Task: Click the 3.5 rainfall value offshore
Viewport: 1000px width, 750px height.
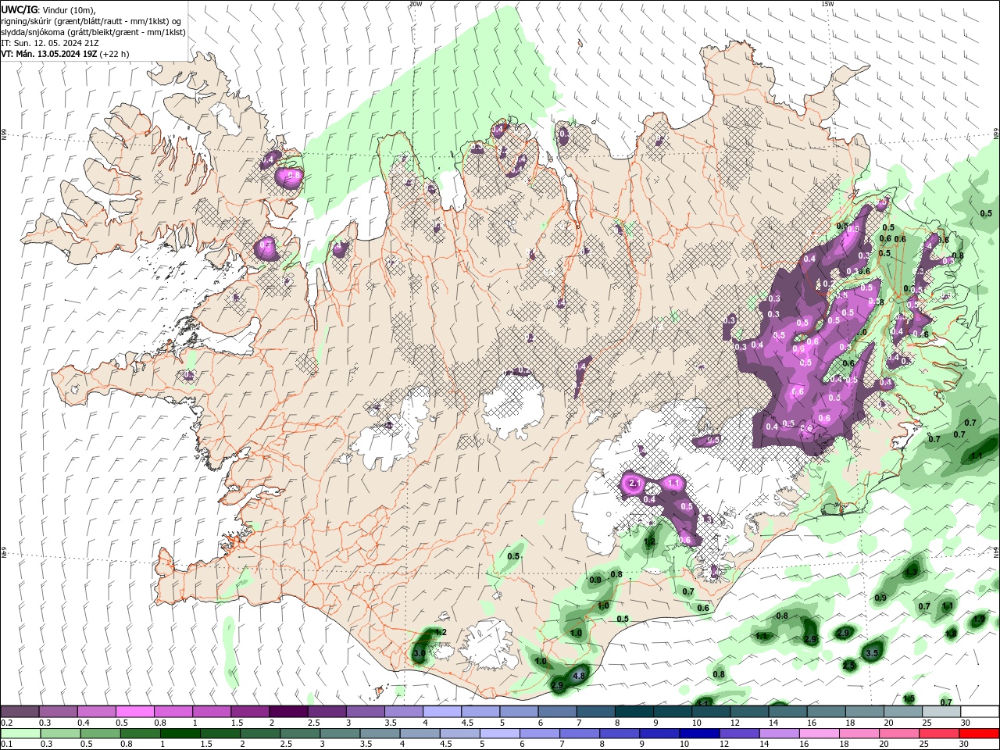Action: tap(873, 652)
